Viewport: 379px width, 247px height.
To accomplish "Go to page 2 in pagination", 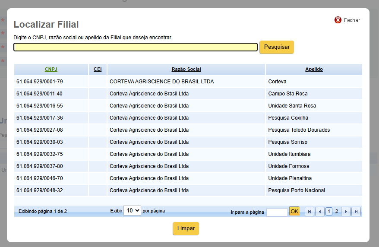I will (336, 212).
